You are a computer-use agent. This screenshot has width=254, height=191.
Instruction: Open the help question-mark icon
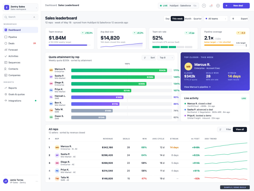click(204, 6)
